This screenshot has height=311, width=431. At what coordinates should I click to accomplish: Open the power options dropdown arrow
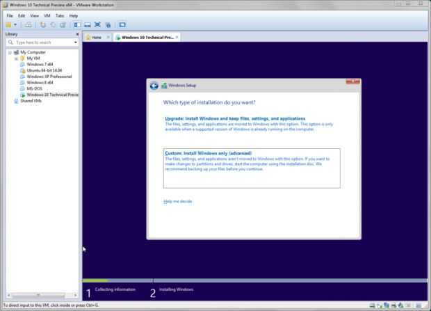pos(15,25)
